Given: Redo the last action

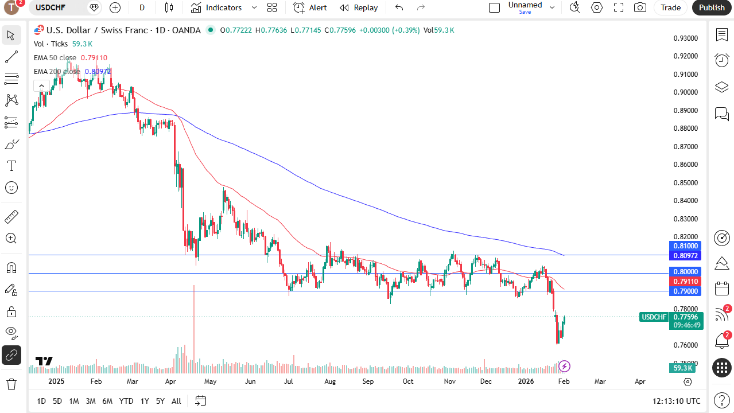Looking at the screenshot, I should [x=421, y=7].
